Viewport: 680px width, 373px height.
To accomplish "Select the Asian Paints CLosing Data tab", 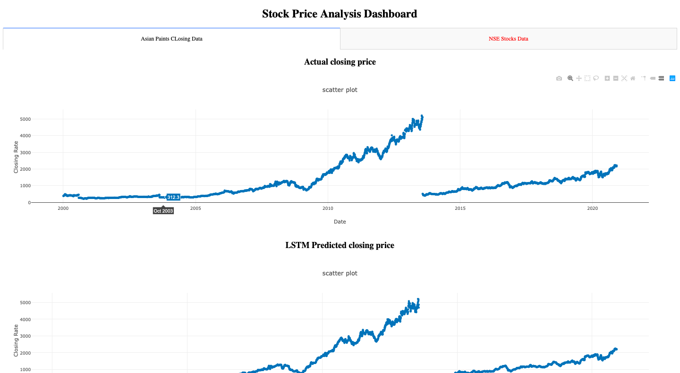I will coord(171,39).
